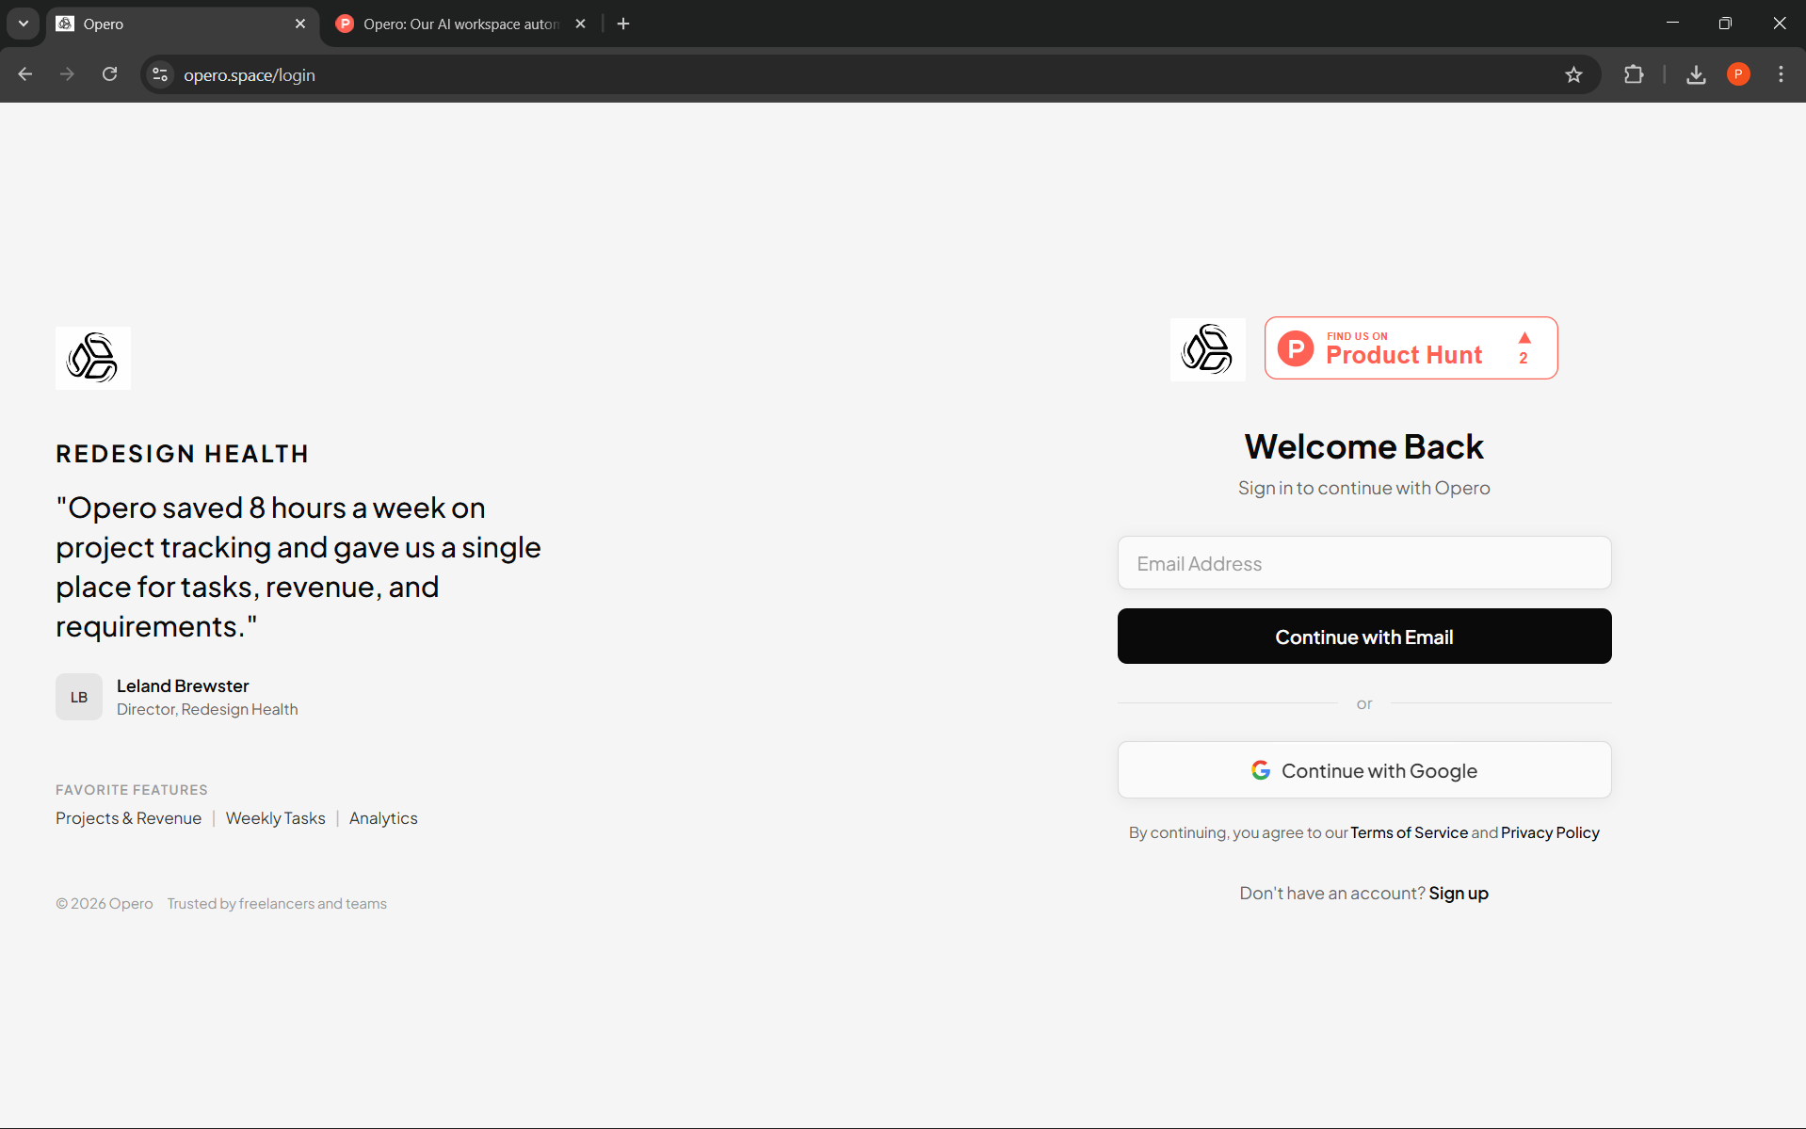1806x1129 pixels.
Task: Click the Opero logo above testimonial
Action: pyautogui.click(x=93, y=358)
